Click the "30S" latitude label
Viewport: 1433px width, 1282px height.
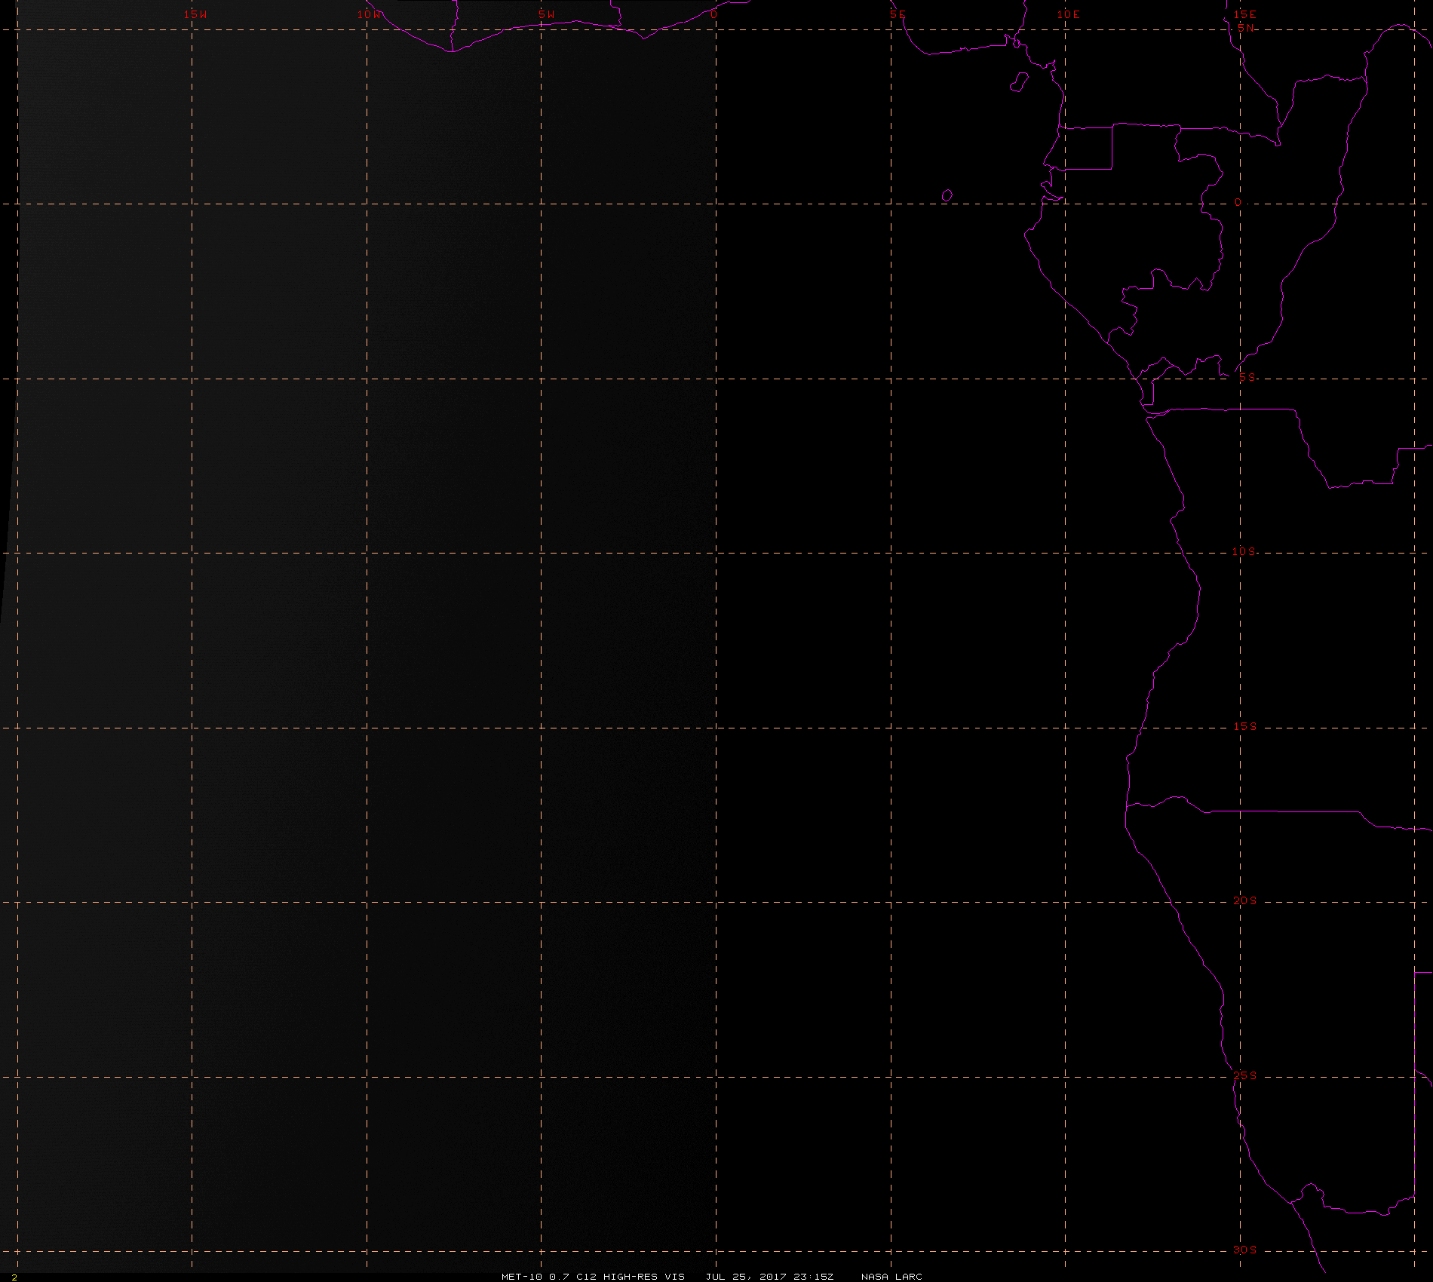click(x=1245, y=1250)
